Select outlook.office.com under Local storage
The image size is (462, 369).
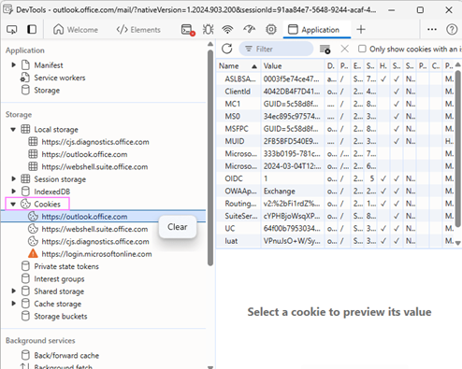point(84,154)
